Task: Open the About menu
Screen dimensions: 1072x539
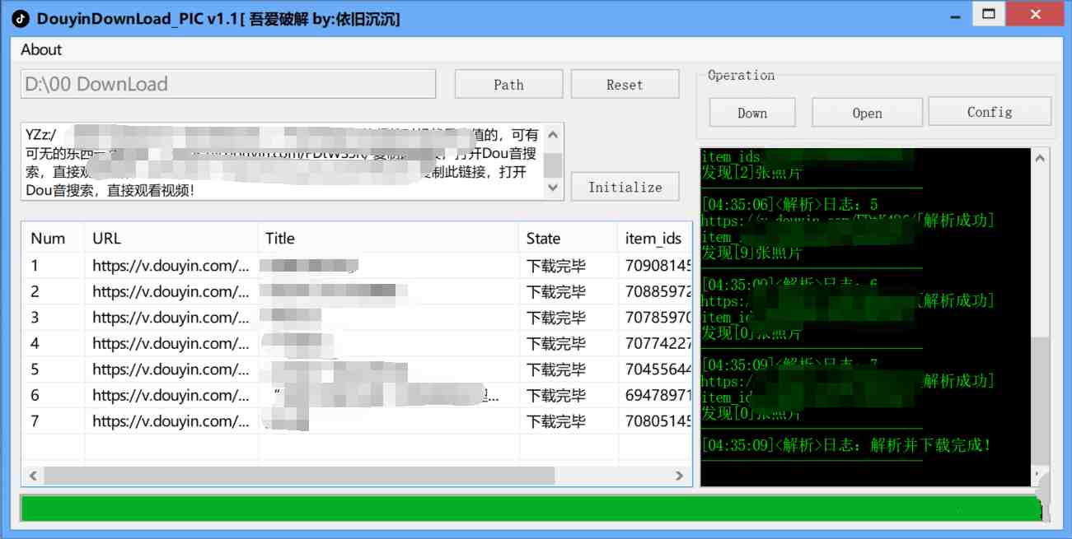Action: point(40,49)
